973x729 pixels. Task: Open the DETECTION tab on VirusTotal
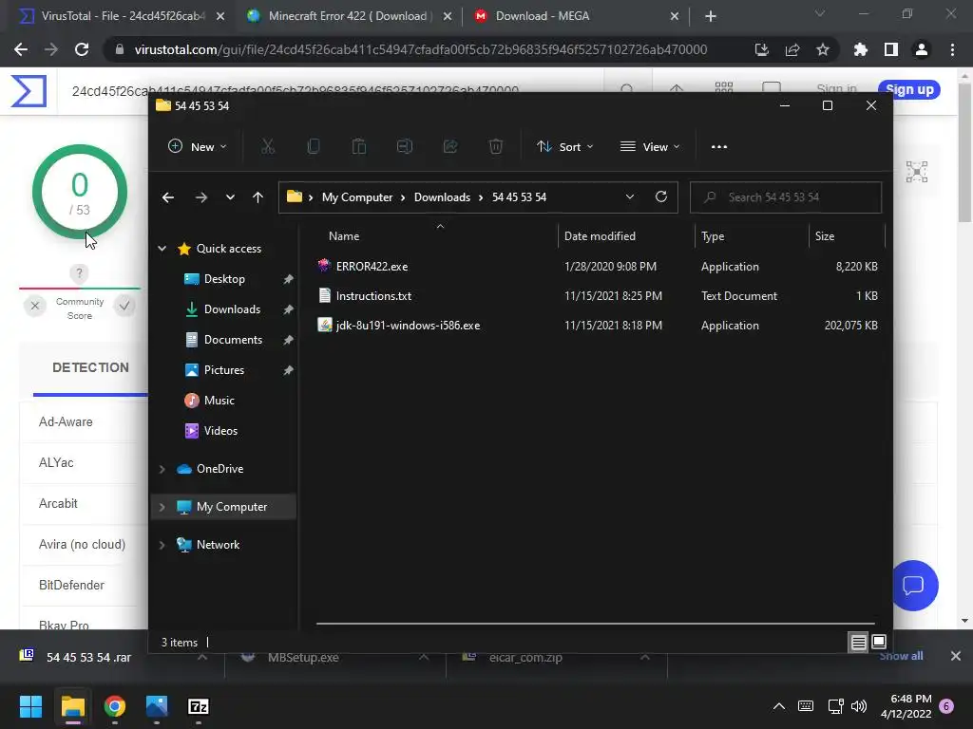(90, 367)
